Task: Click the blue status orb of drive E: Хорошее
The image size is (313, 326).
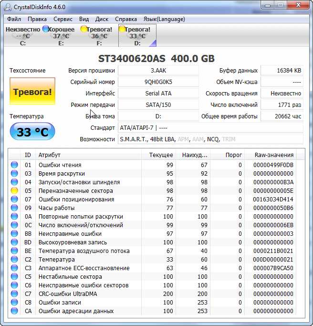Action: (x=46, y=29)
